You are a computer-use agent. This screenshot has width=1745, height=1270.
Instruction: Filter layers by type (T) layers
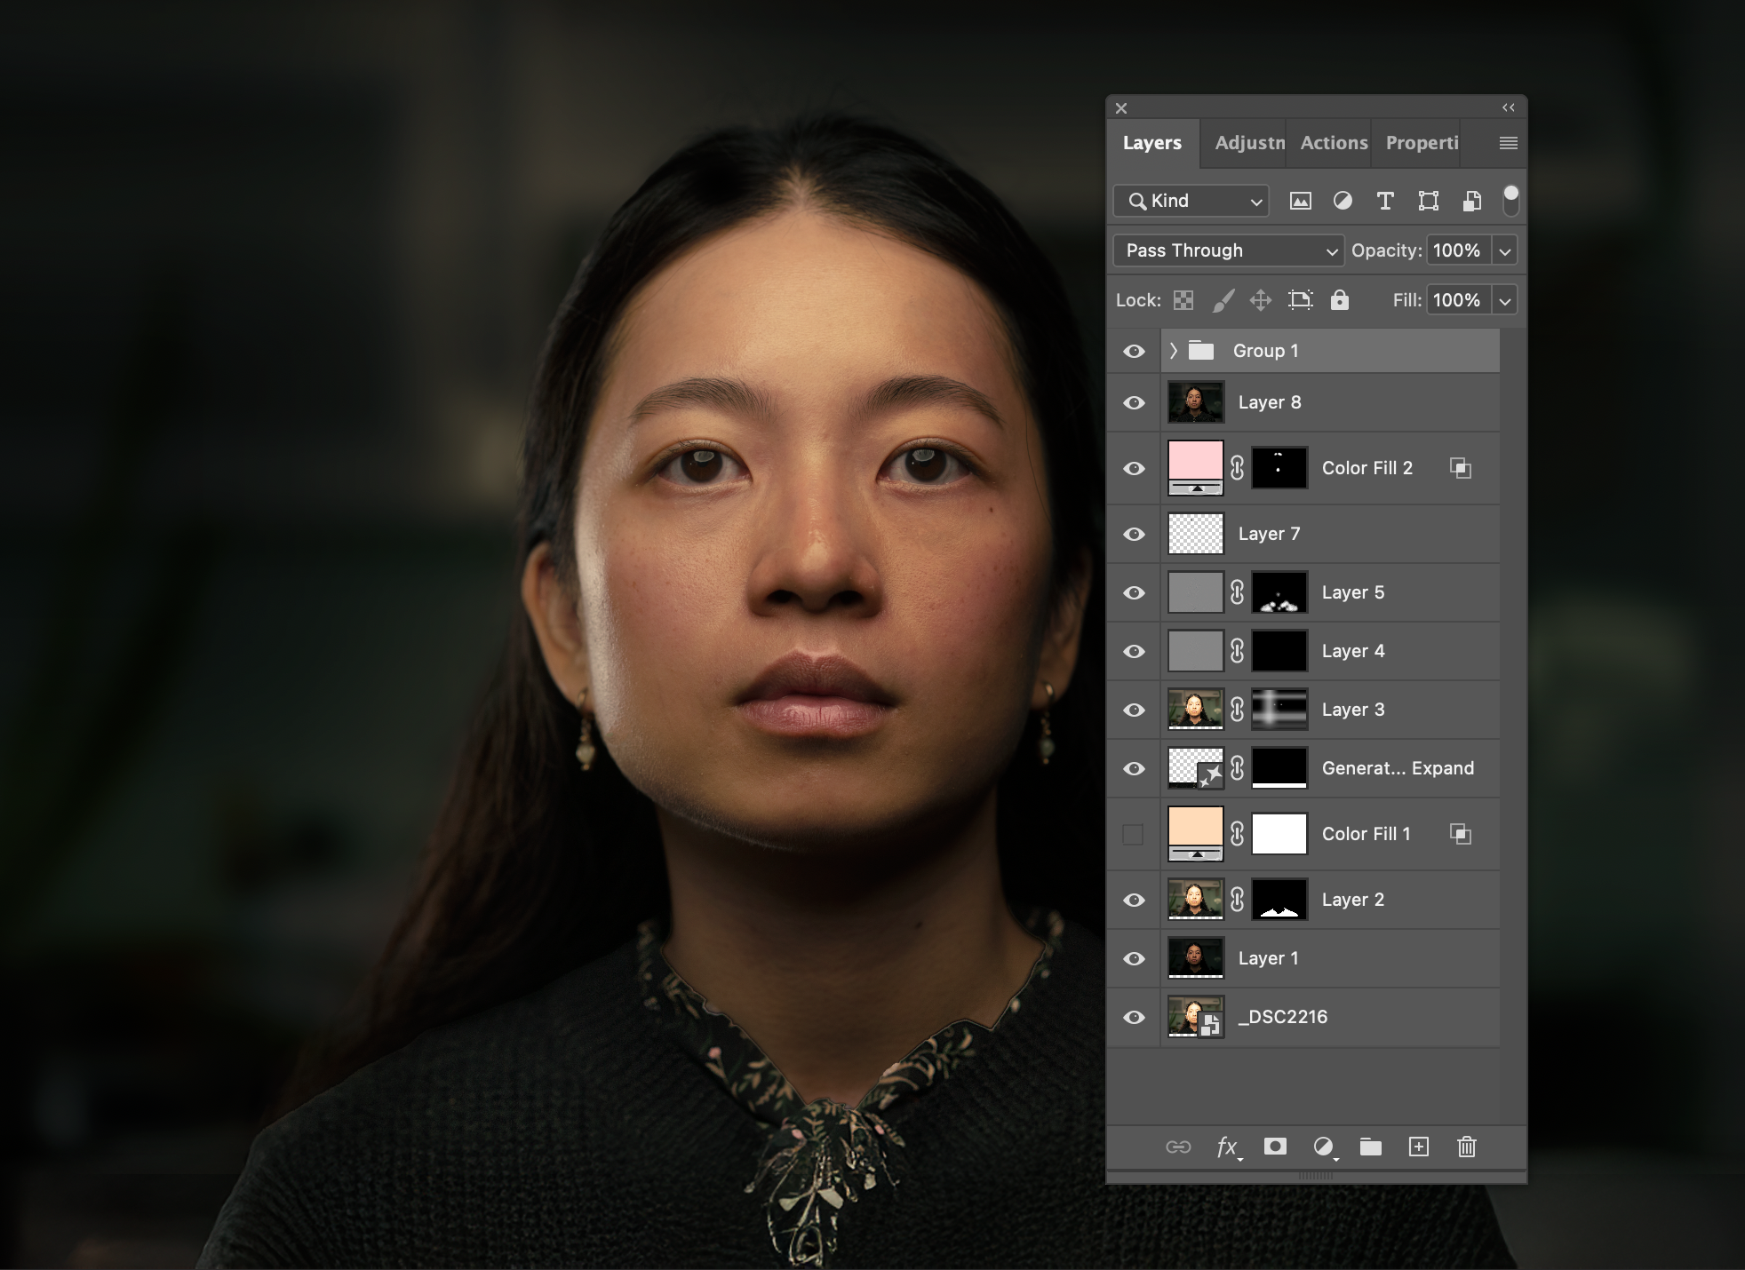click(x=1384, y=201)
